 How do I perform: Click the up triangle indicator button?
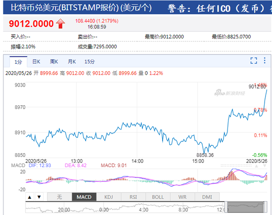click(30, 197)
